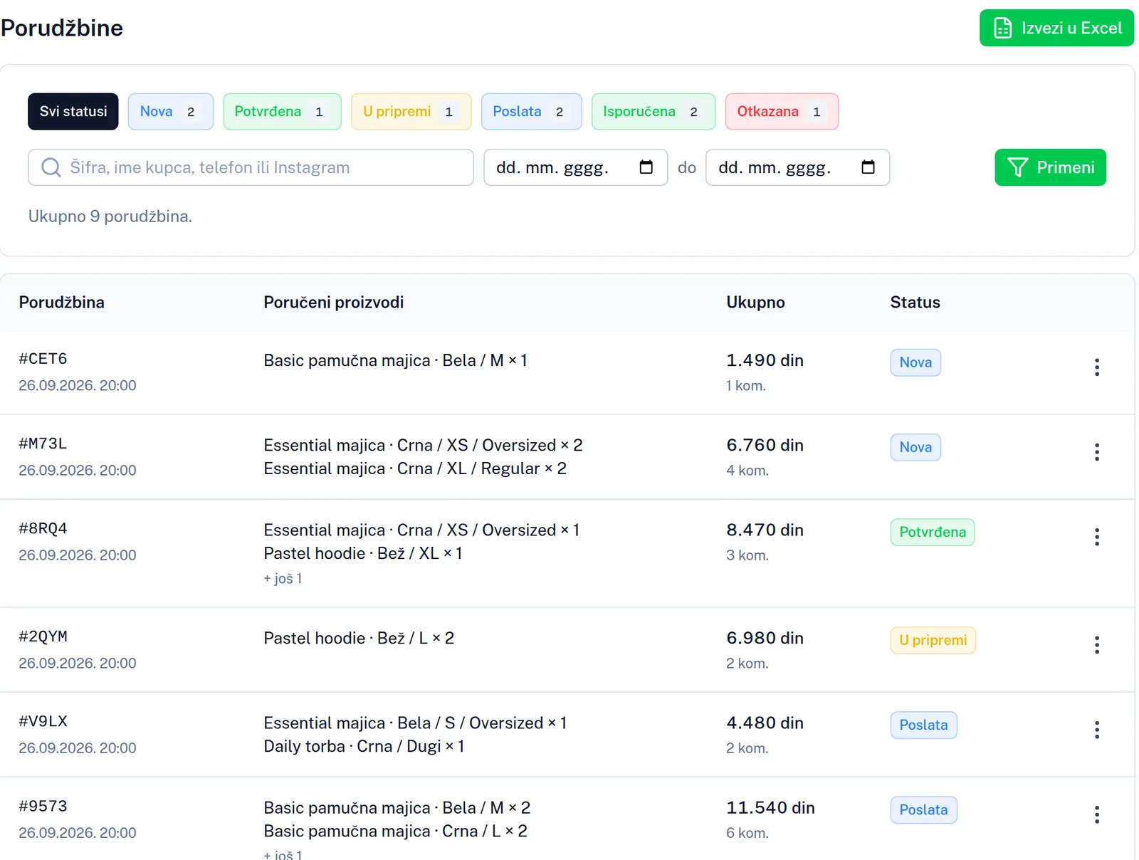The width and height of the screenshot is (1139, 860).
Task: Open the three-dot menu for order #V9LX
Action: [1096, 730]
